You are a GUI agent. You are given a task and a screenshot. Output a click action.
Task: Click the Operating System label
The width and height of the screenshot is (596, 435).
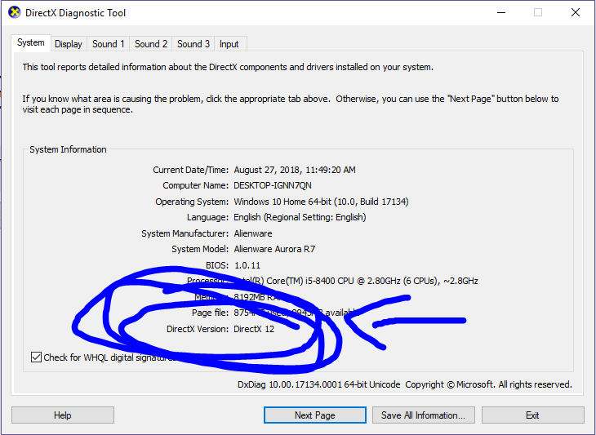(192, 202)
